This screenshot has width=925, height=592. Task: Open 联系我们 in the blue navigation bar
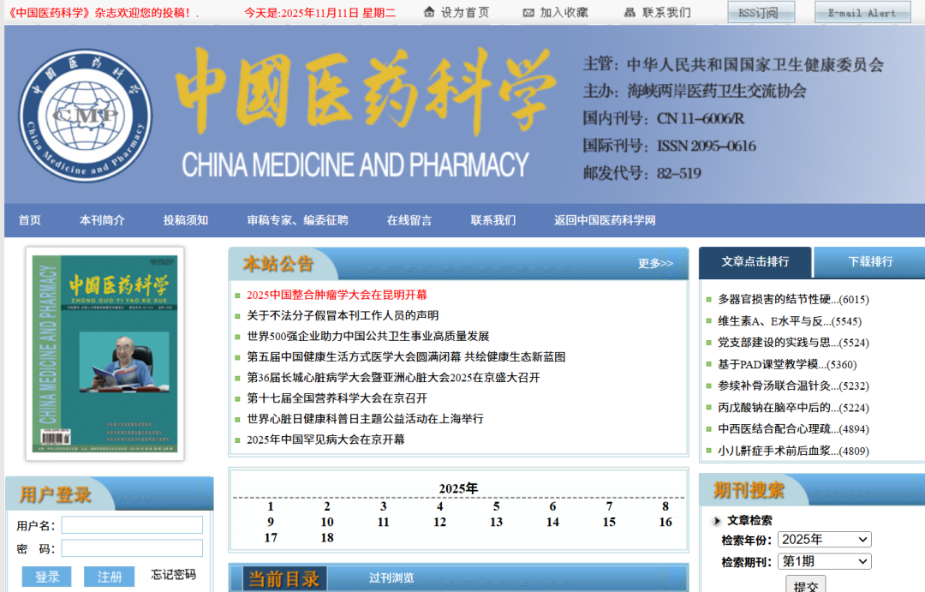click(x=493, y=220)
